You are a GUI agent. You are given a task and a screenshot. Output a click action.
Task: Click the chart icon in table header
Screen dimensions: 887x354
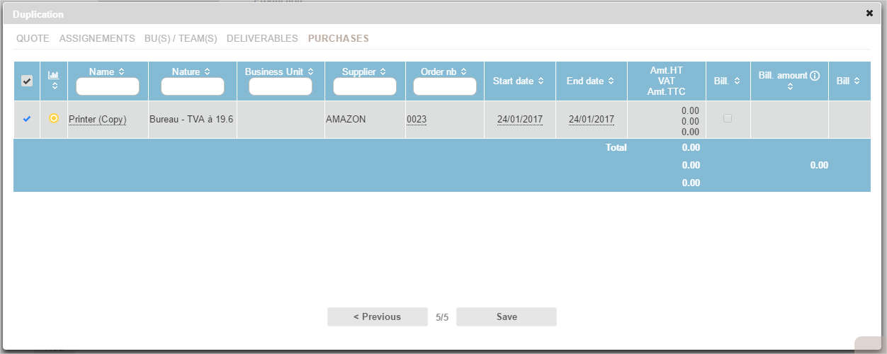point(53,75)
